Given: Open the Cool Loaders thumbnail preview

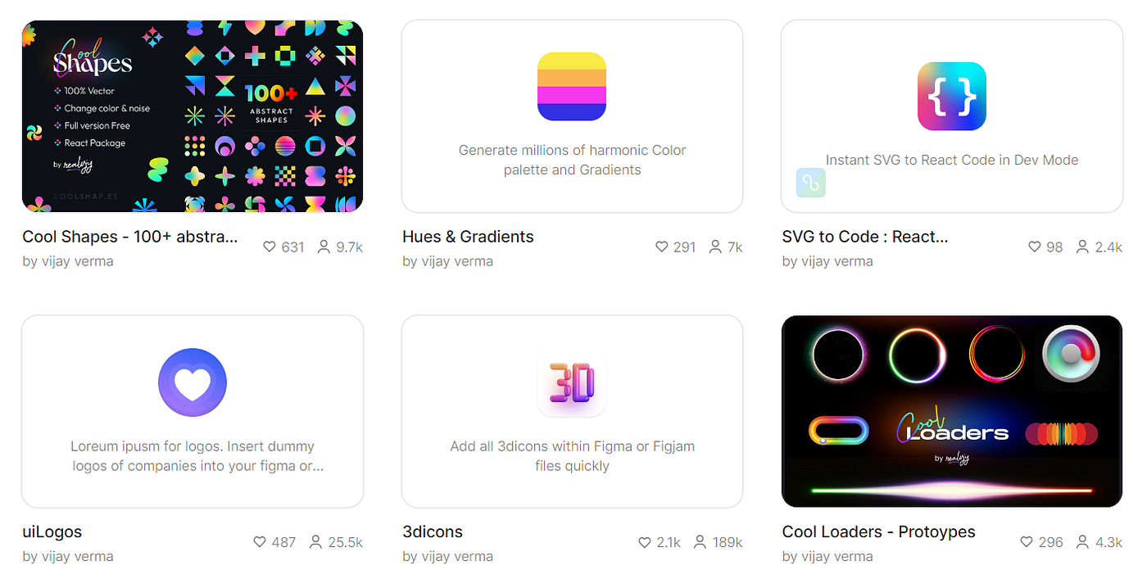Looking at the screenshot, I should click(952, 411).
